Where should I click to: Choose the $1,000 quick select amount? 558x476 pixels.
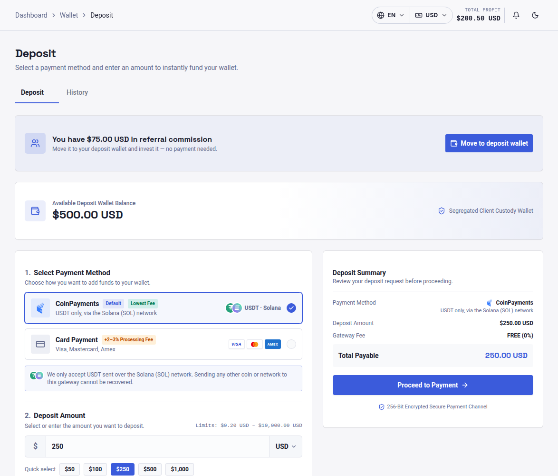[180, 469]
